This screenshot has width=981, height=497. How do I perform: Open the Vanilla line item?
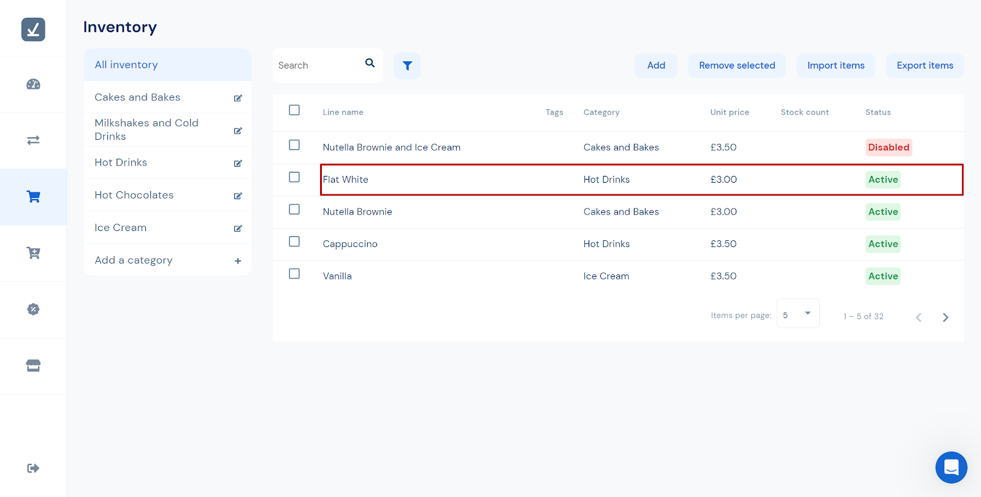pos(337,276)
